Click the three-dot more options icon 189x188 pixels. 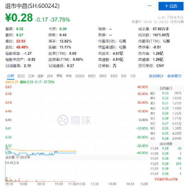pyautogui.click(x=149, y=5)
